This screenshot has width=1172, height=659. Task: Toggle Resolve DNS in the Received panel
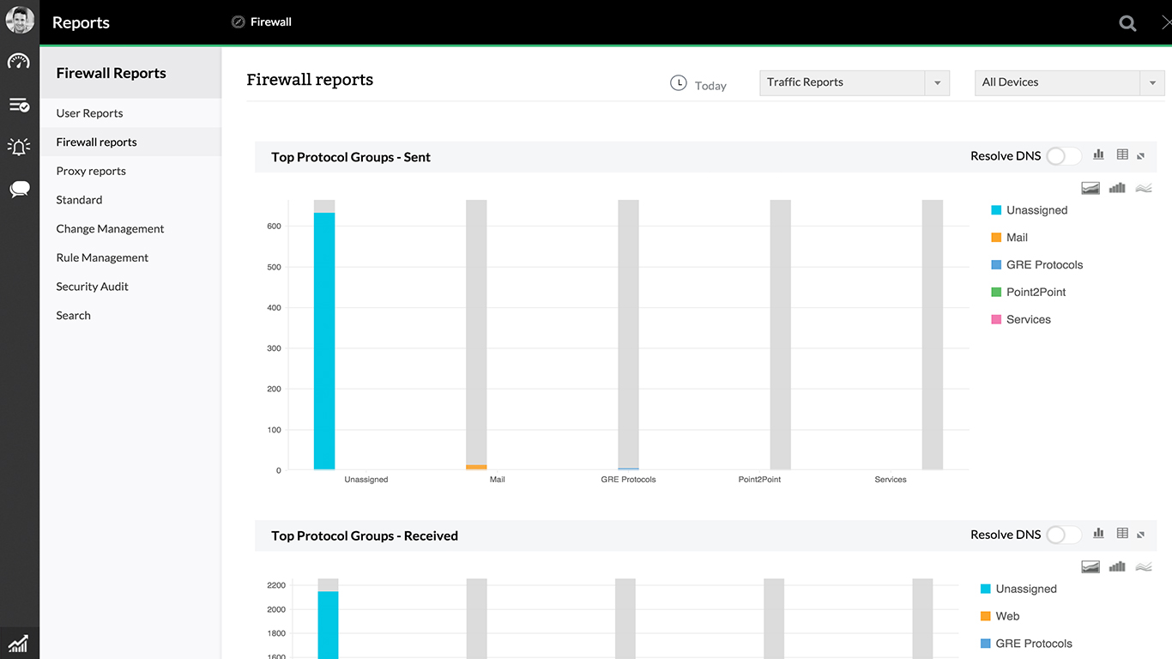(x=1064, y=535)
